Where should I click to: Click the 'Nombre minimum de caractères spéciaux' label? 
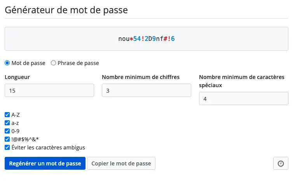click(x=242, y=81)
